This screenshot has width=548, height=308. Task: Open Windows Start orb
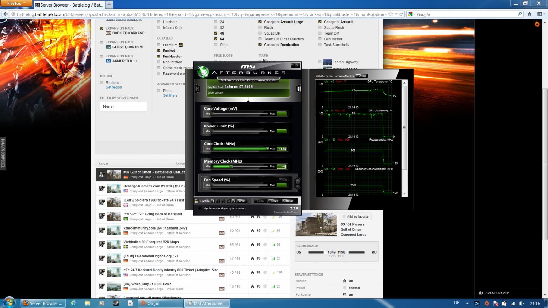tap(9, 303)
